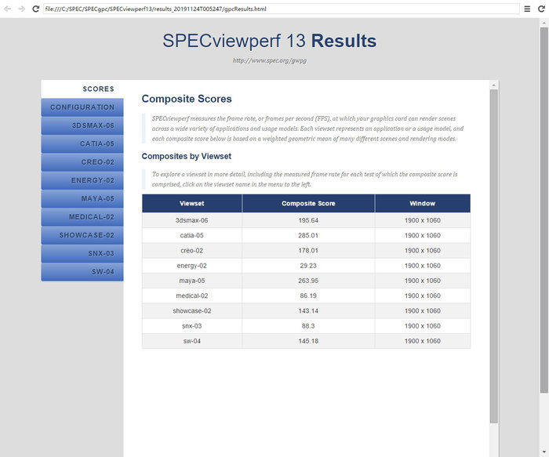This screenshot has height=457, width=549.
Task: Click the 195.64 composite score
Action: [308, 220]
